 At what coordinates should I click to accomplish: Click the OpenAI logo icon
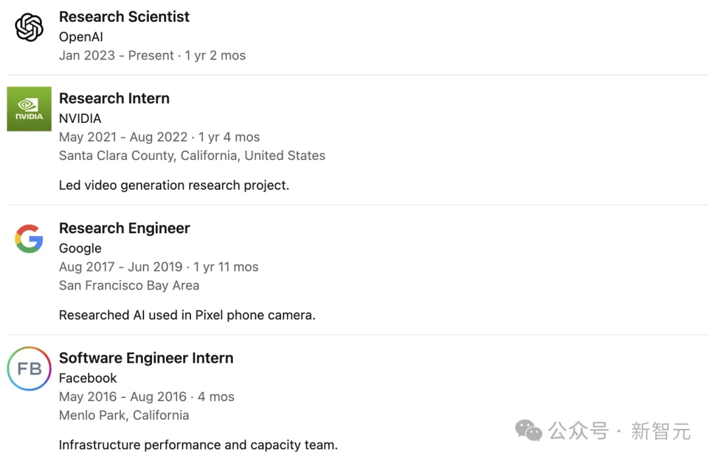point(29,28)
